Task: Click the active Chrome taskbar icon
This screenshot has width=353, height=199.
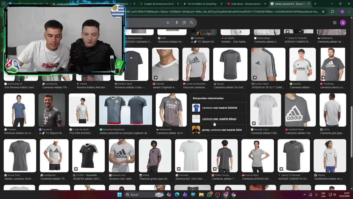Action: pos(226,195)
